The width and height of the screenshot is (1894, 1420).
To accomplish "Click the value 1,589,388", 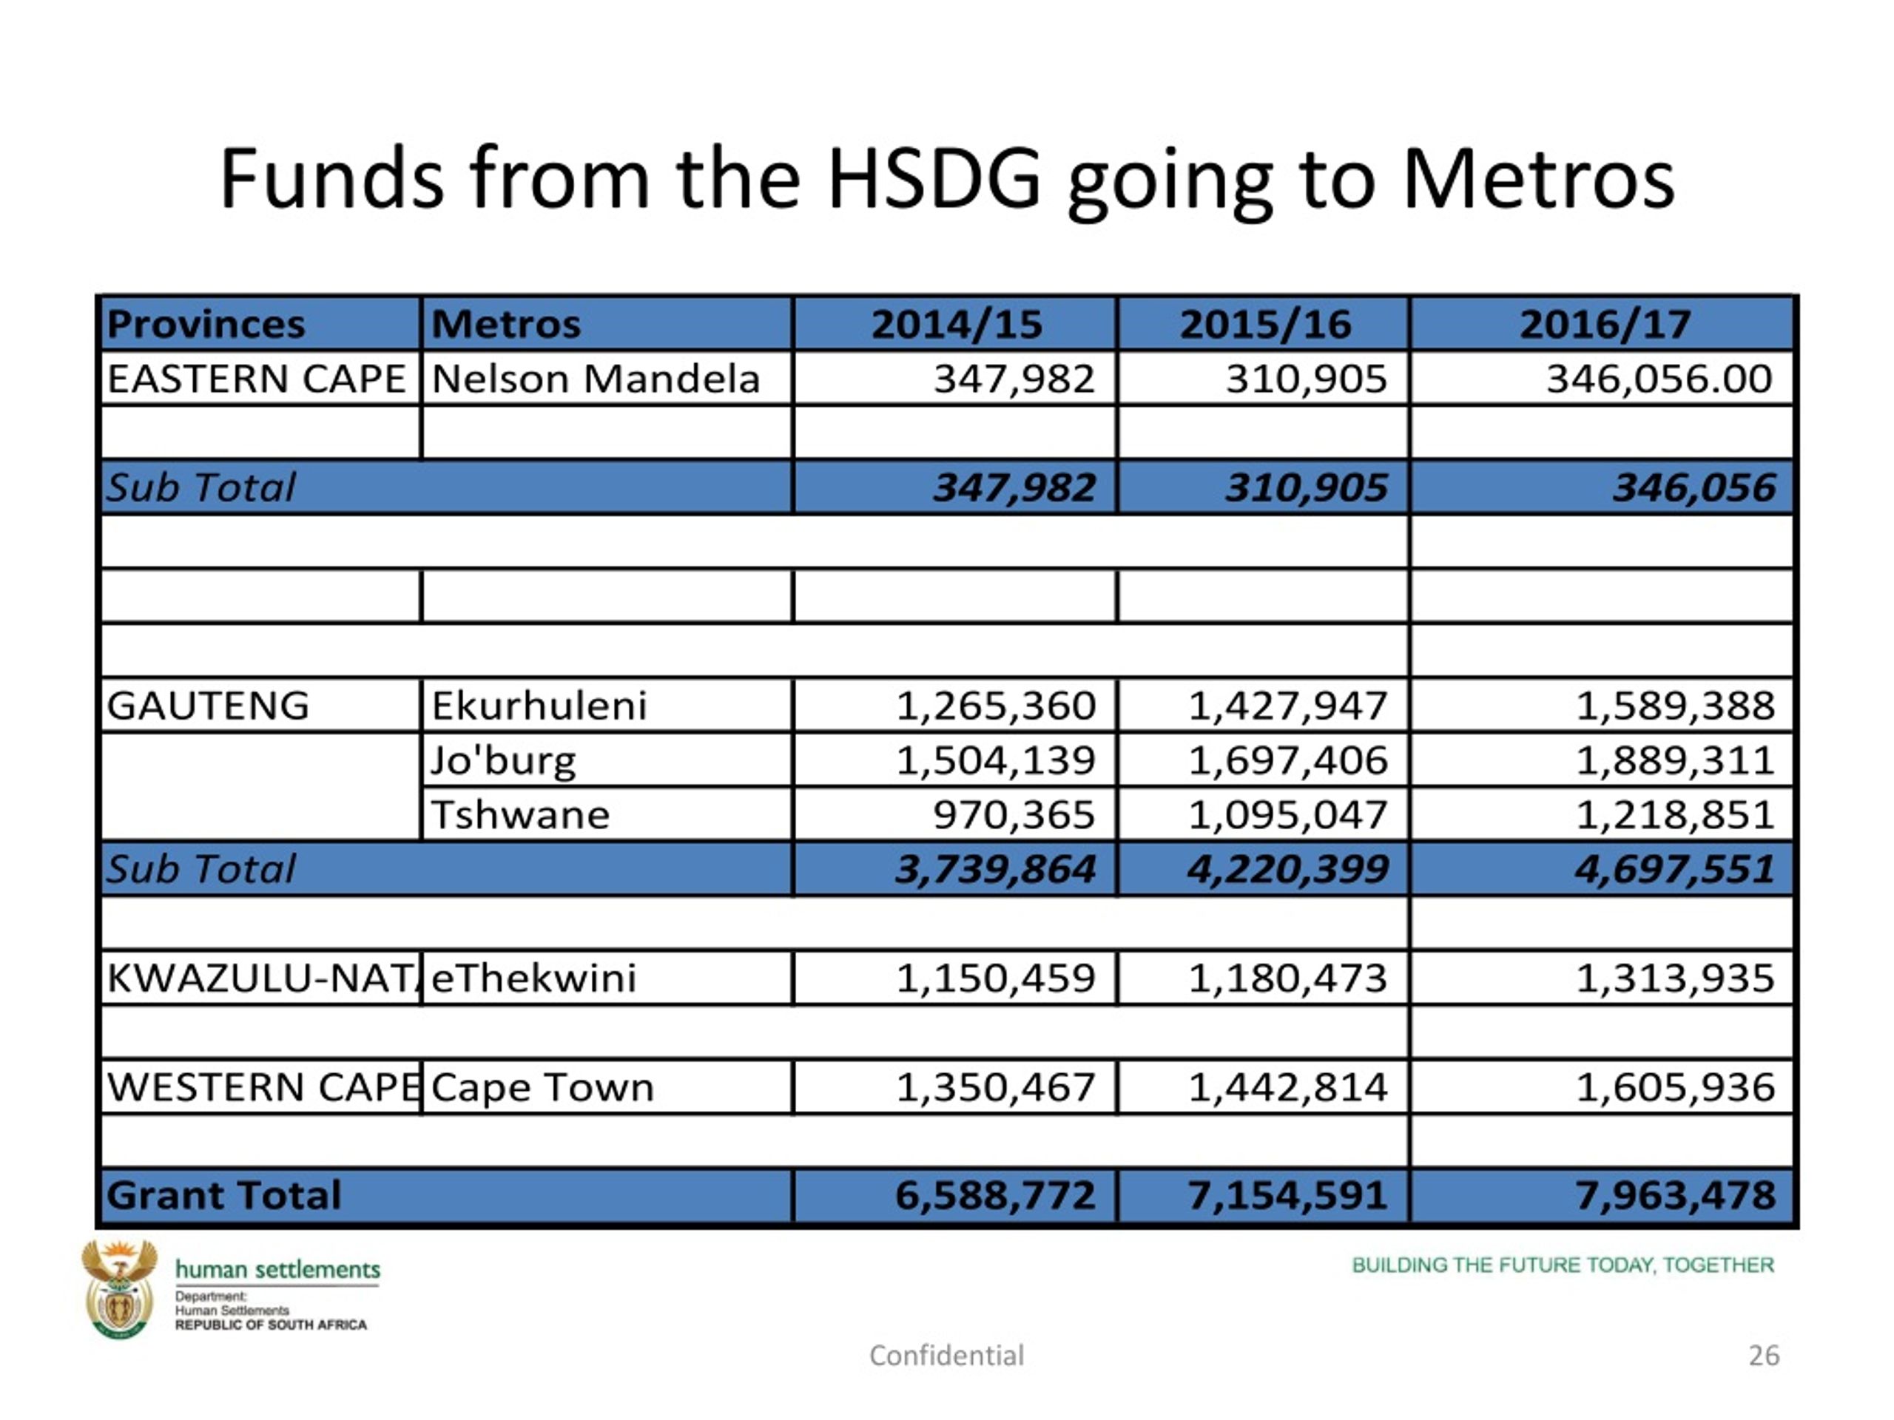I will tap(1675, 706).
